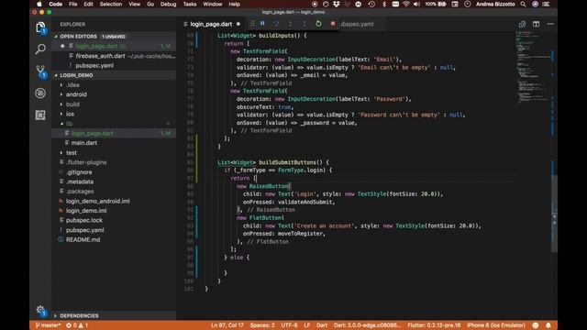Click the editor vertical scrollbar
Screen dimensions: 587x330
tap(554, 214)
